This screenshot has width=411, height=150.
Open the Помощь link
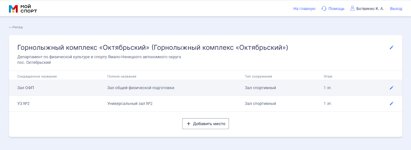pos(336,8)
